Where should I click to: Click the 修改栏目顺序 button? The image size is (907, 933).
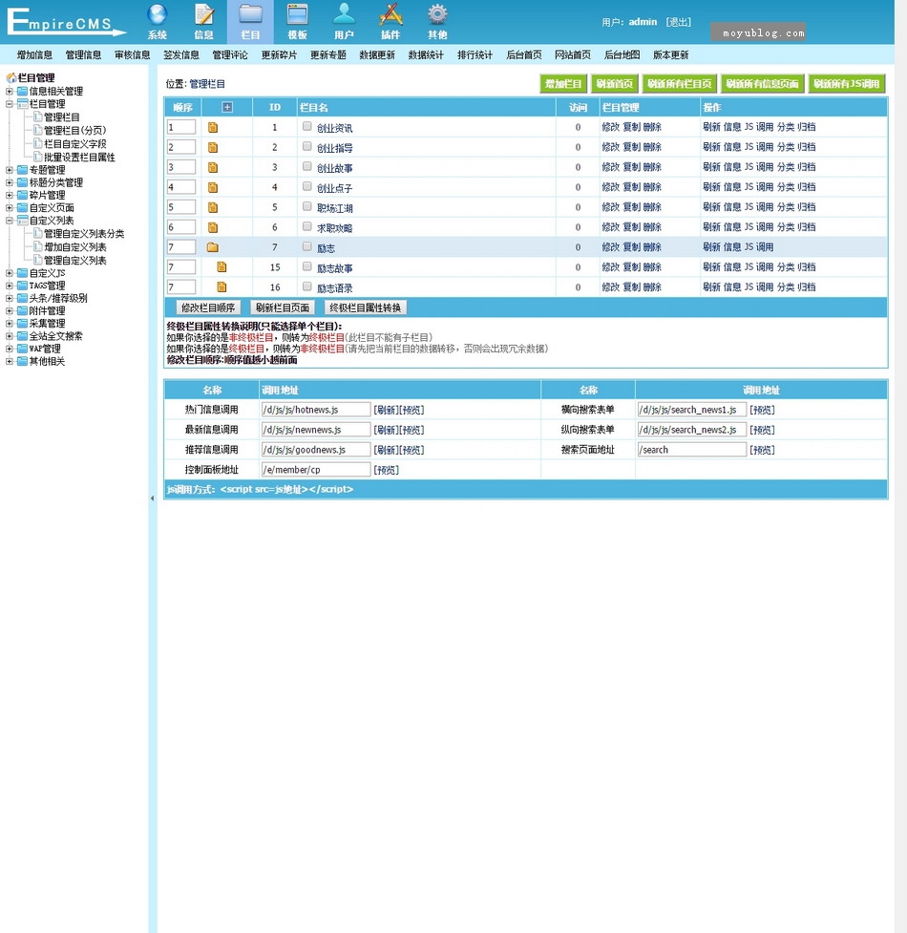(208, 307)
